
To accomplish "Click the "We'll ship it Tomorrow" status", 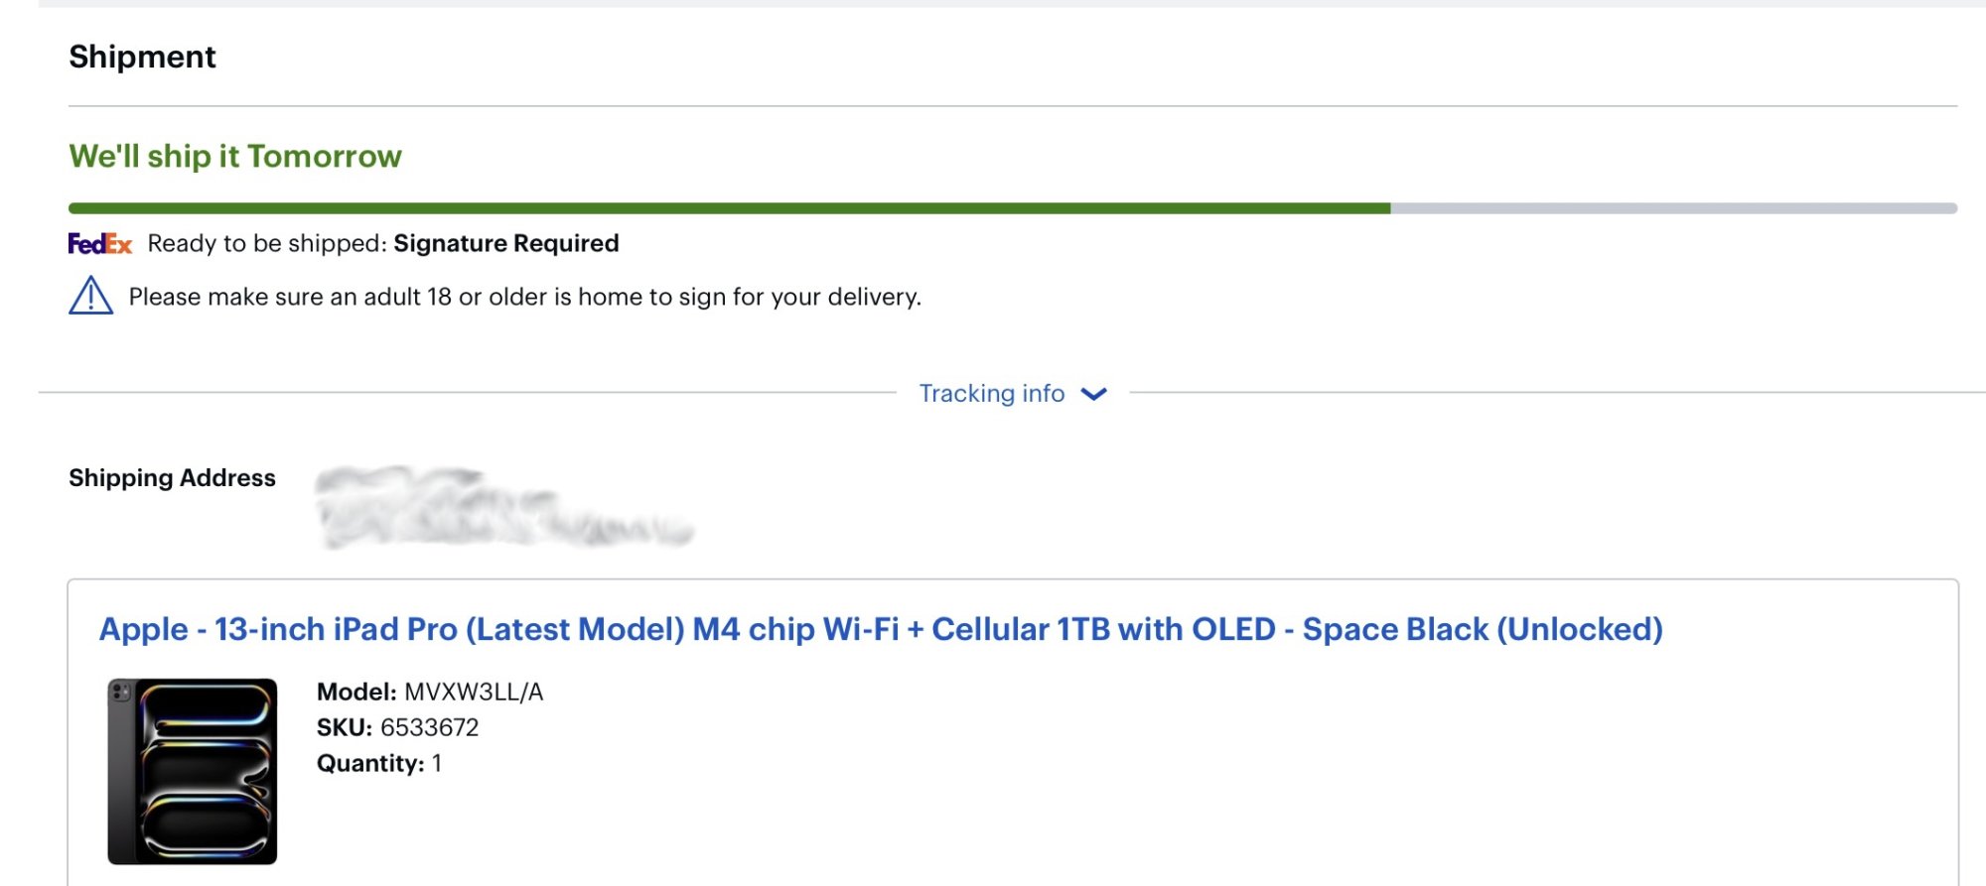I will 235,156.
